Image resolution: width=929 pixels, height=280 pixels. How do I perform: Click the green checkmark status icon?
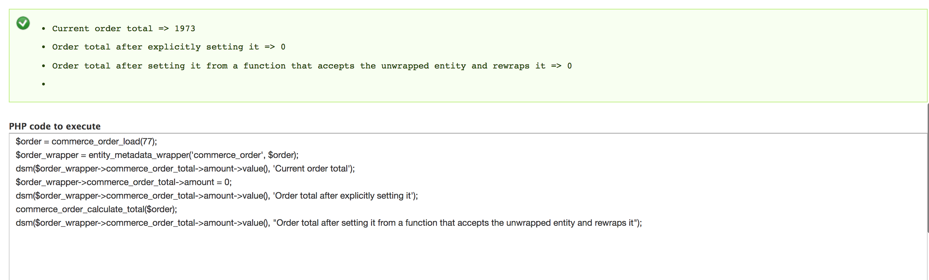[x=23, y=23]
